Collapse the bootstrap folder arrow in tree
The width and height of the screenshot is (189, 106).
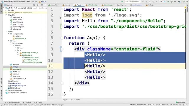11,43
